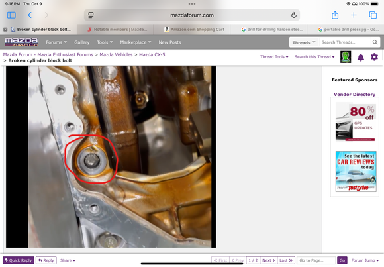Follow the Mazda CX-5 breadcrumb link
This screenshot has height=267, width=384.
pos(152,55)
